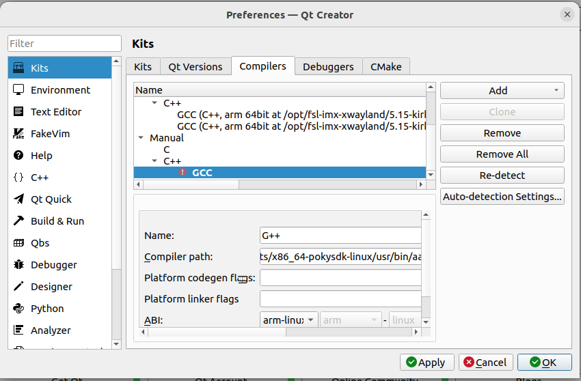Image resolution: width=581 pixels, height=381 pixels.
Task: Click the Remove All button
Action: (x=502, y=154)
